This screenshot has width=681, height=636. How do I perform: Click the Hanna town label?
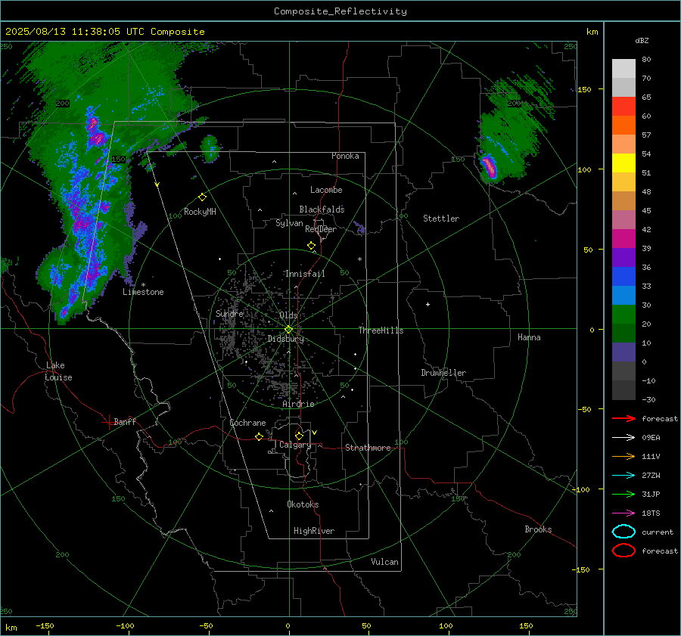529,337
